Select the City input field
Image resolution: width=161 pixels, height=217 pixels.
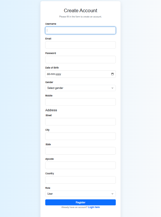coord(80,136)
